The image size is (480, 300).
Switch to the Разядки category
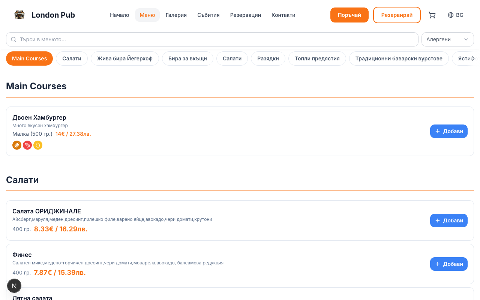pos(268,58)
